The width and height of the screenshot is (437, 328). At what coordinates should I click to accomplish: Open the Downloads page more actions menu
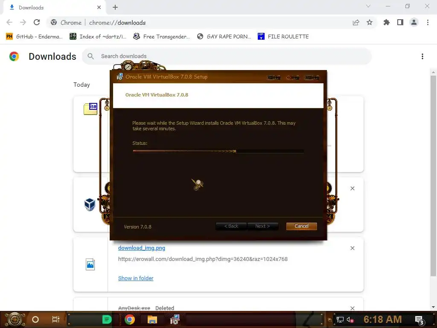coord(422,56)
